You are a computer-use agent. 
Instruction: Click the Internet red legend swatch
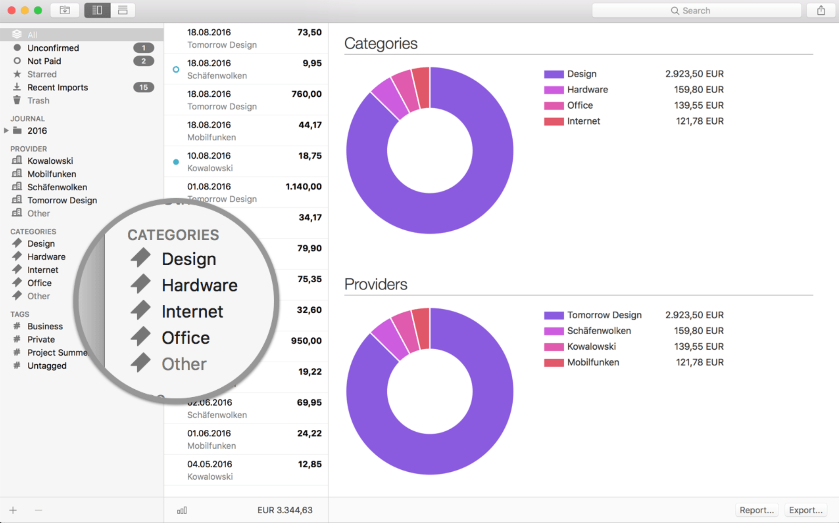(554, 121)
